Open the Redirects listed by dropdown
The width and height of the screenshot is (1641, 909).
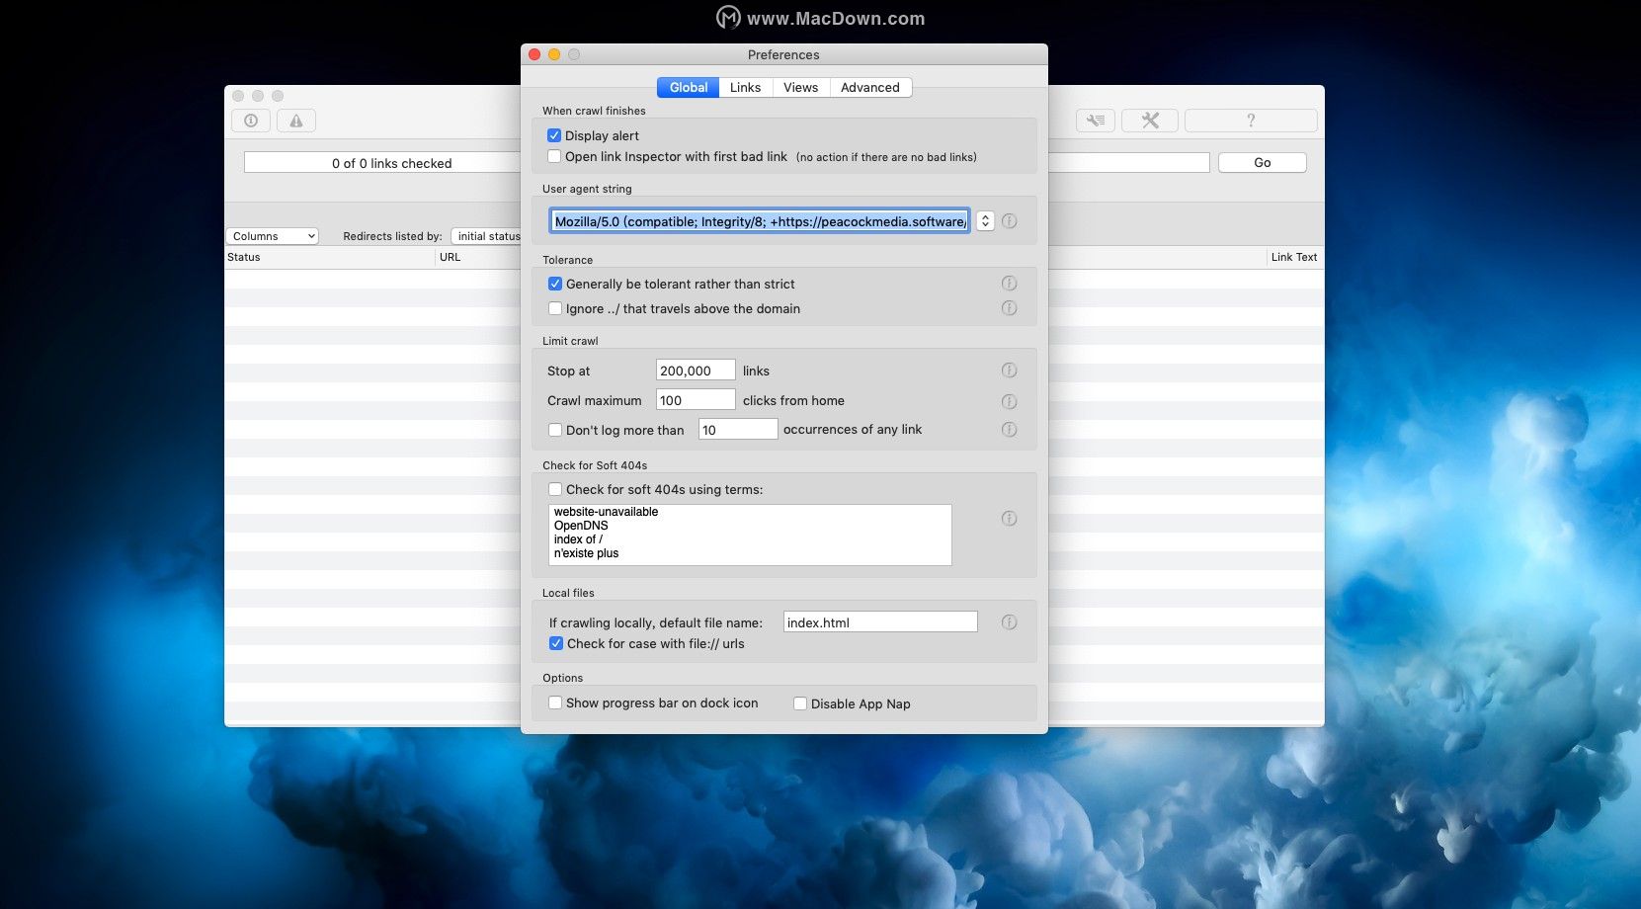486,236
